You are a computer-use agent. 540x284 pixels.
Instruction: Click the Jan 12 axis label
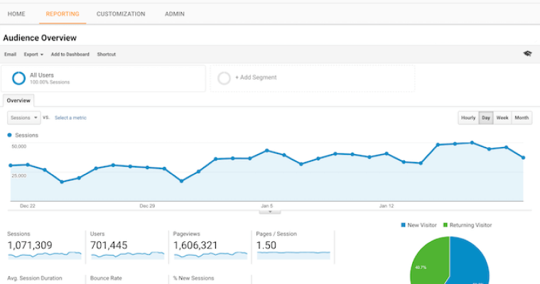click(x=387, y=206)
